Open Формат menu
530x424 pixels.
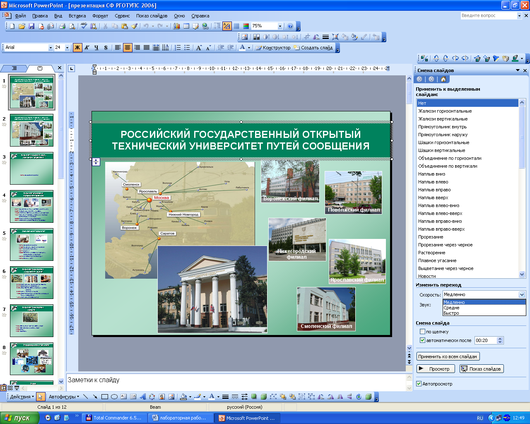(100, 16)
